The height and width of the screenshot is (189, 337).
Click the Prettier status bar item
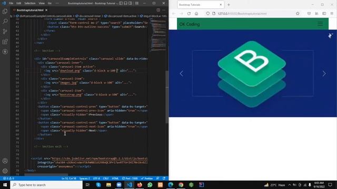tap(147, 178)
